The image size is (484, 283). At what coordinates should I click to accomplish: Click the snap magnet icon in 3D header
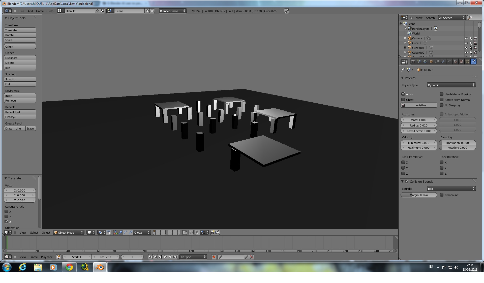point(197,232)
